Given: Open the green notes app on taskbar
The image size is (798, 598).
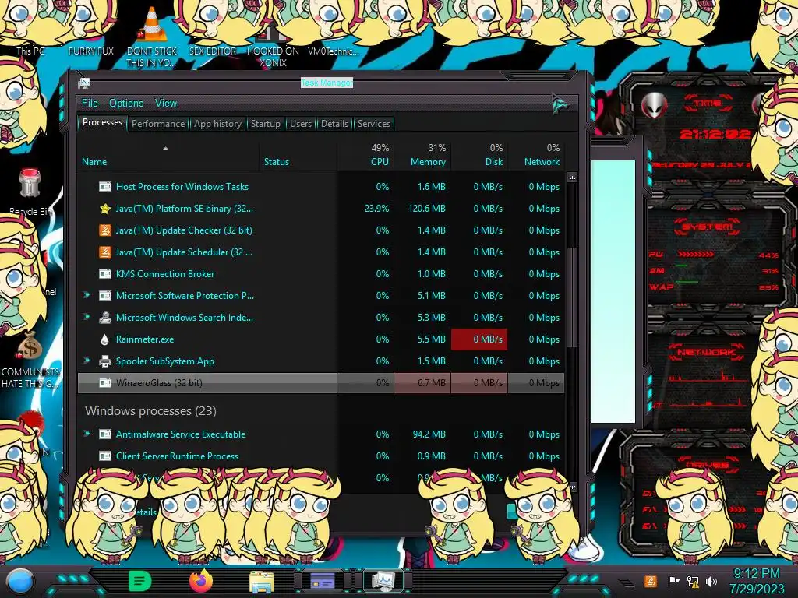Looking at the screenshot, I should click(x=140, y=581).
